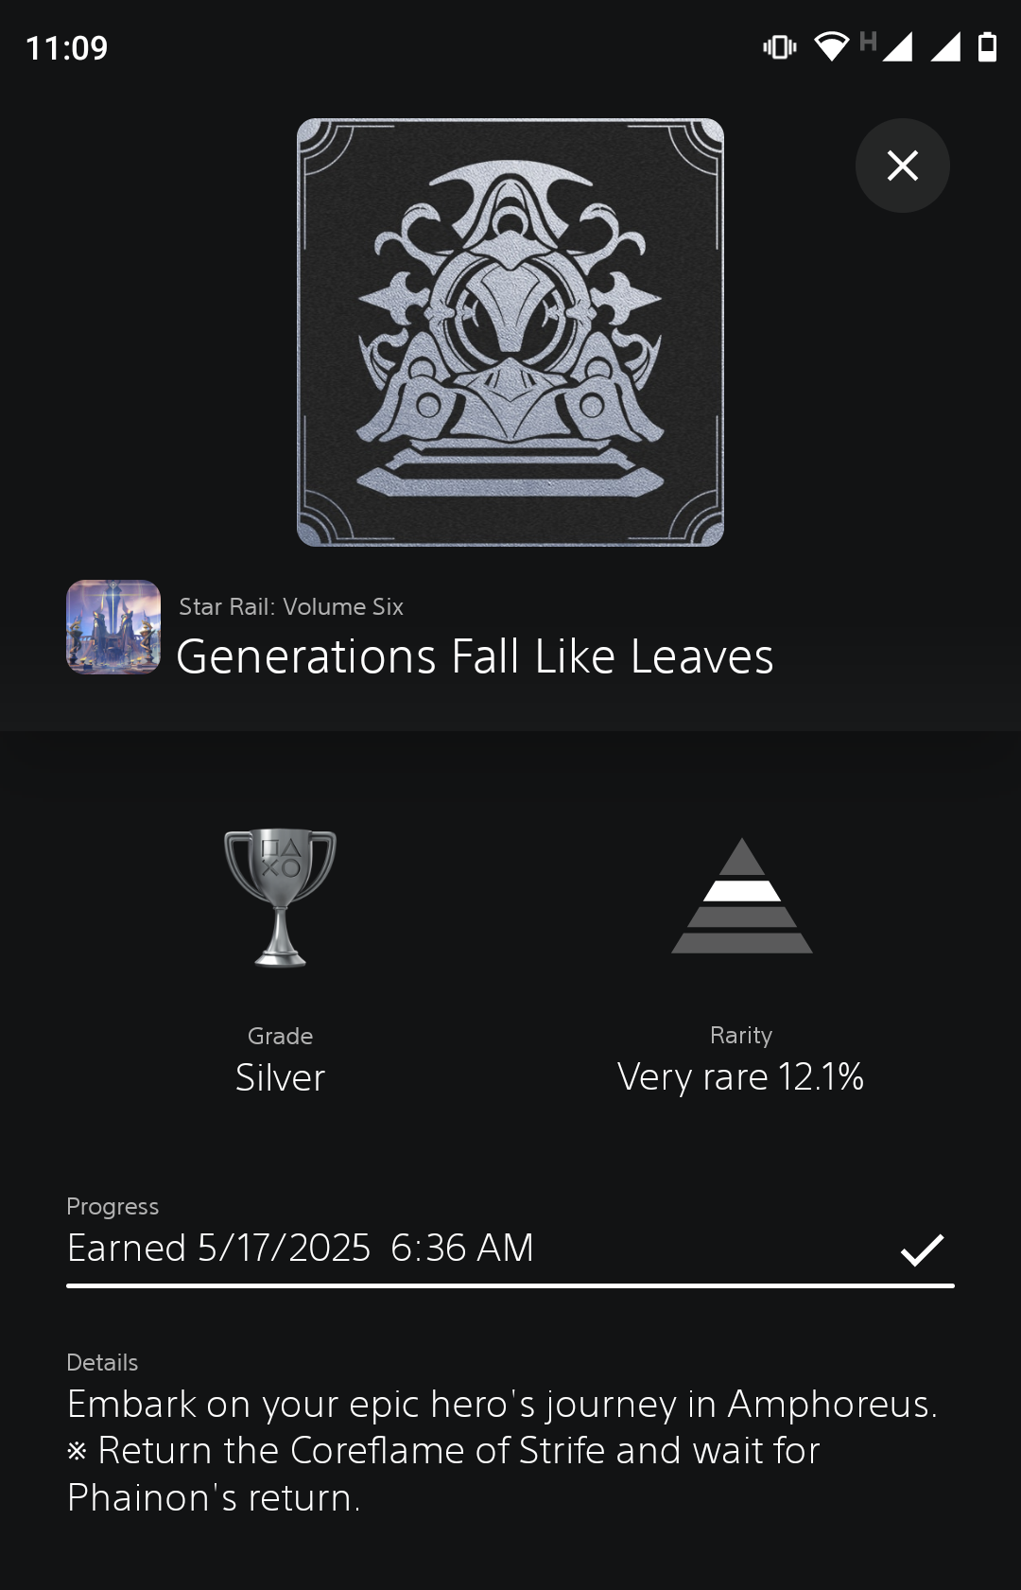Tap the Progress section label
Screen dimensions: 1021x1590
112,1207
